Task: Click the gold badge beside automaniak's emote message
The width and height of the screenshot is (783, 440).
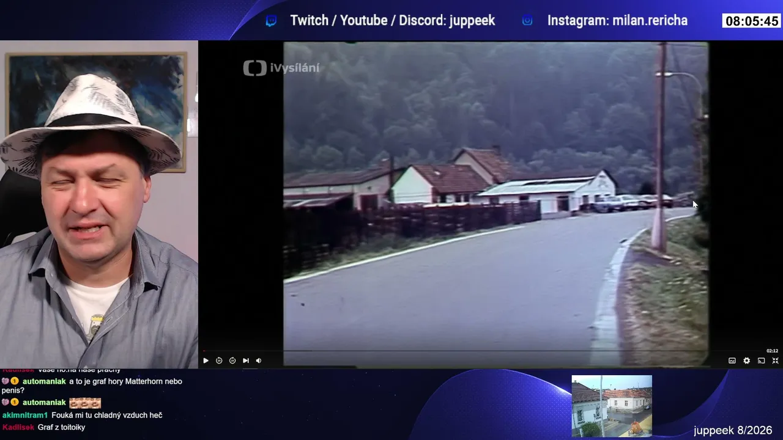Action: 15,403
